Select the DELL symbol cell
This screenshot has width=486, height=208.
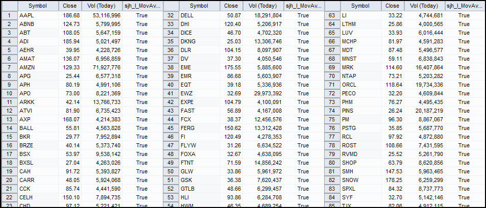tap(200, 15)
